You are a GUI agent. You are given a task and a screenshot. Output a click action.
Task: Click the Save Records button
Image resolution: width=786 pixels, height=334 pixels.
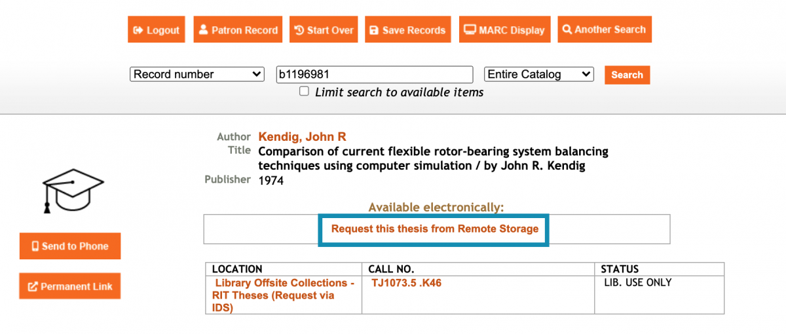tap(407, 30)
